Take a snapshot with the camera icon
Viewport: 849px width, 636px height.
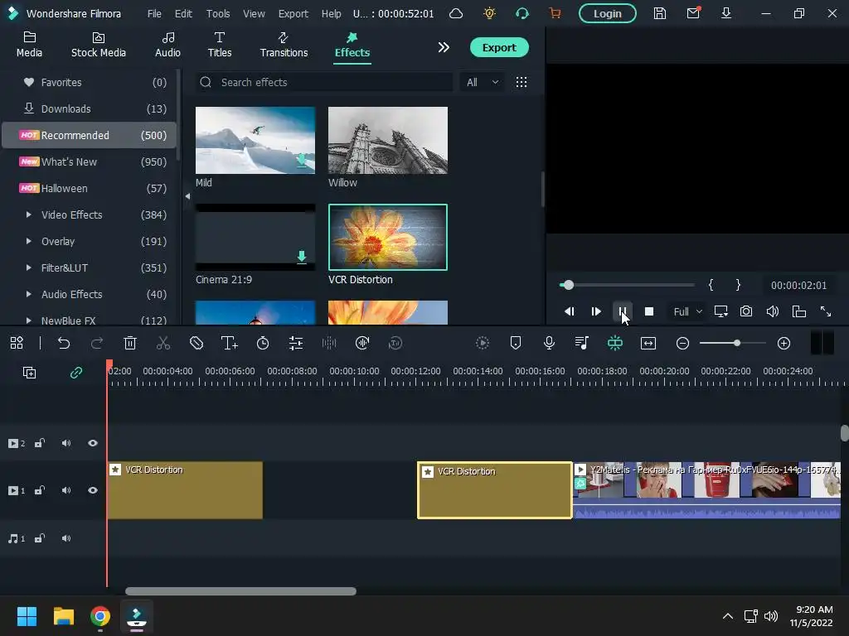[746, 311]
